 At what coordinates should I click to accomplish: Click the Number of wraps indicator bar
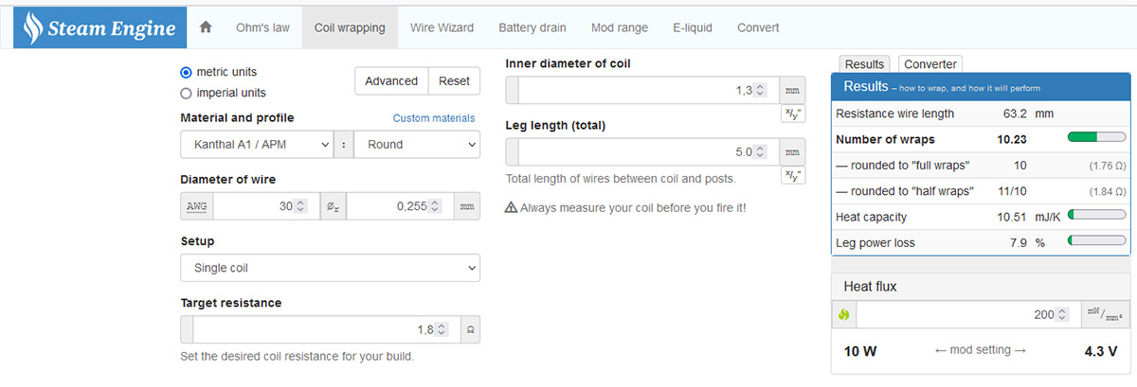[1096, 138]
